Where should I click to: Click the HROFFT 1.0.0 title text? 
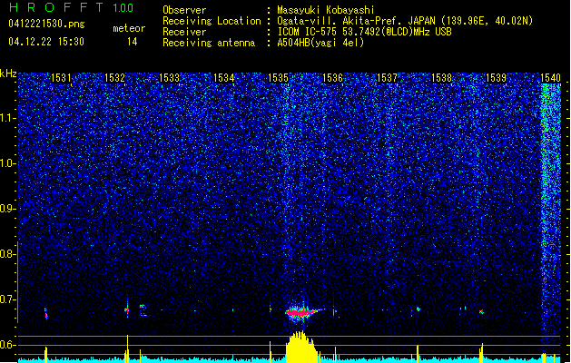point(71,7)
